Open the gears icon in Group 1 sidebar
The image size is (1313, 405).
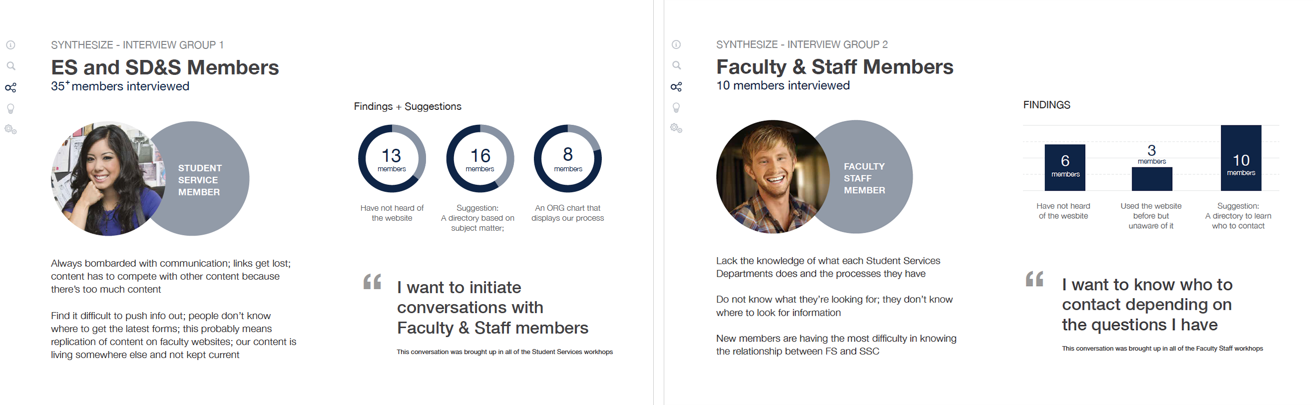coord(10,129)
